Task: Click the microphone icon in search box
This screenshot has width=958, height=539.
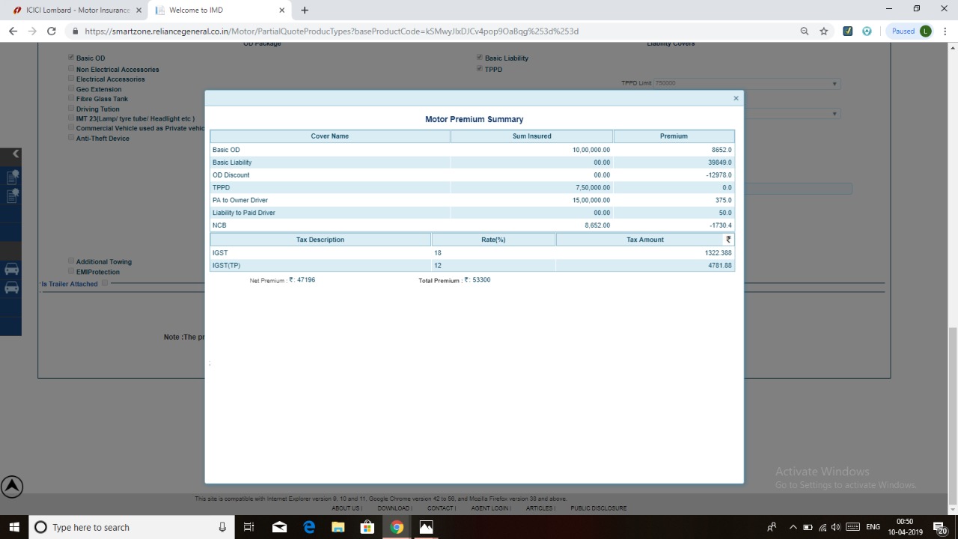Action: point(222,527)
